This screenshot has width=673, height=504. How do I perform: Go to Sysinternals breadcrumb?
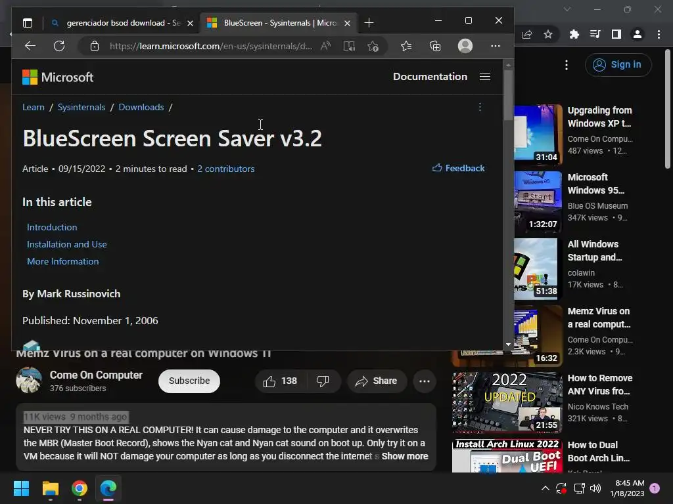(x=81, y=107)
